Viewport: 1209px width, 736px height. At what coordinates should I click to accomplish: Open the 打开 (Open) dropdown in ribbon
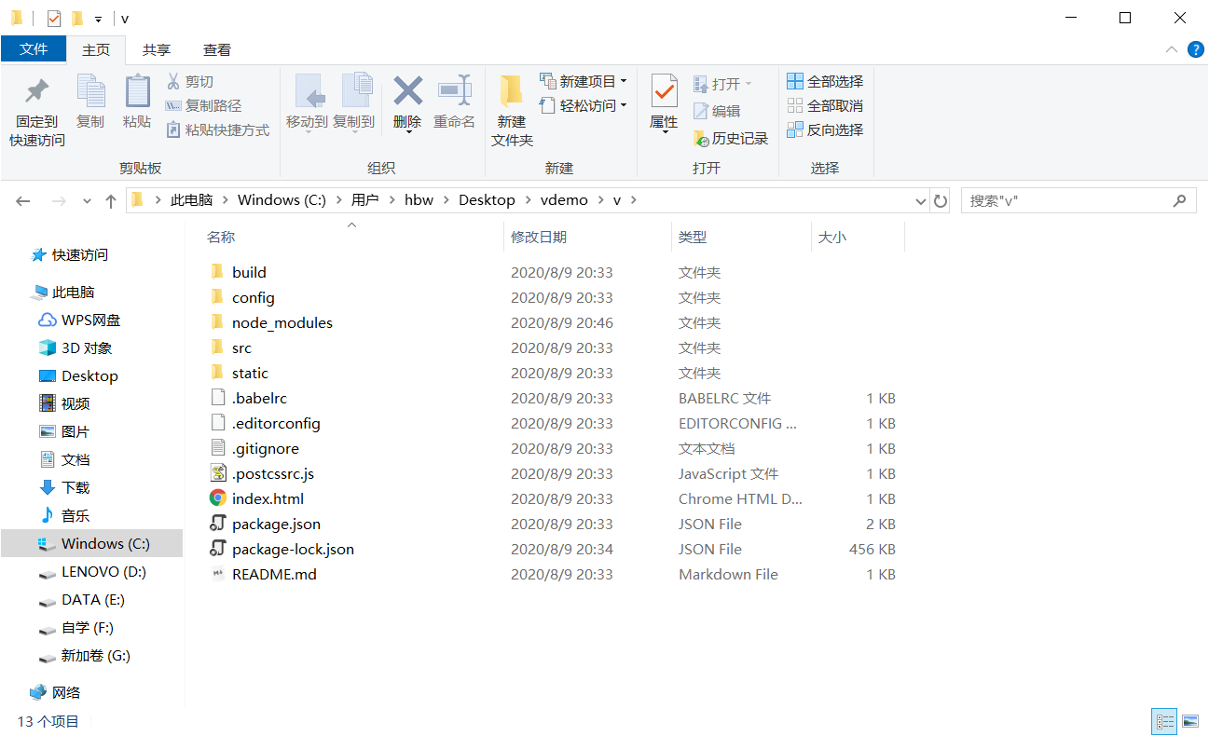click(722, 85)
